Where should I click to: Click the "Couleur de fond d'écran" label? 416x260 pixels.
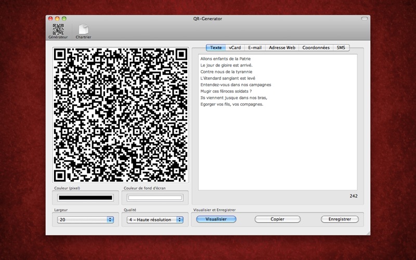pyautogui.click(x=145, y=188)
